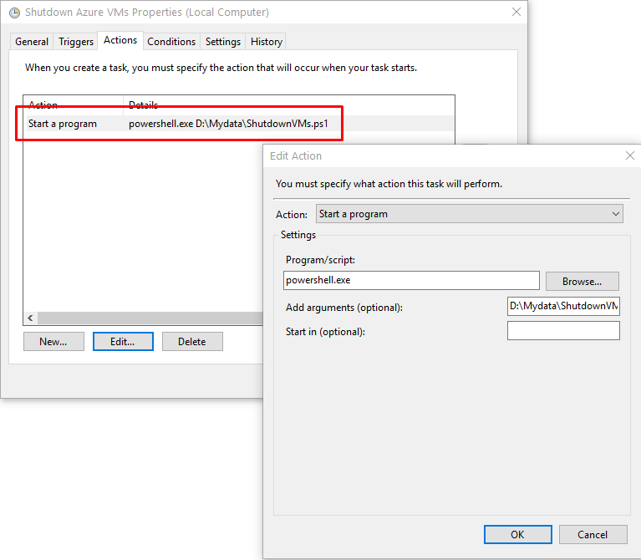
Task: Click the left arrow of the horizontal scrollbar
Action: tap(31, 318)
